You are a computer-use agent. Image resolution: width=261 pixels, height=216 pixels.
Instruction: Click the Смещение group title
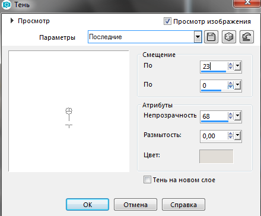pyautogui.click(x=159, y=55)
